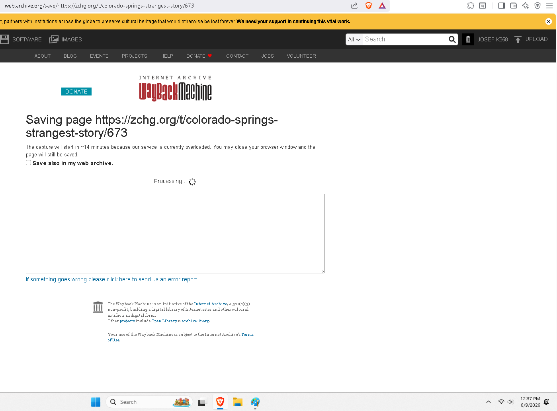
Task: Open the Paint app on the taskbar
Action: click(x=255, y=402)
